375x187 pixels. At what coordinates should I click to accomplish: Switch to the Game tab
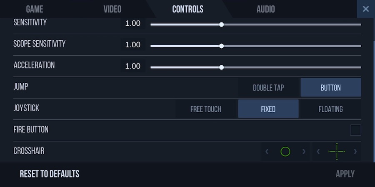click(35, 9)
